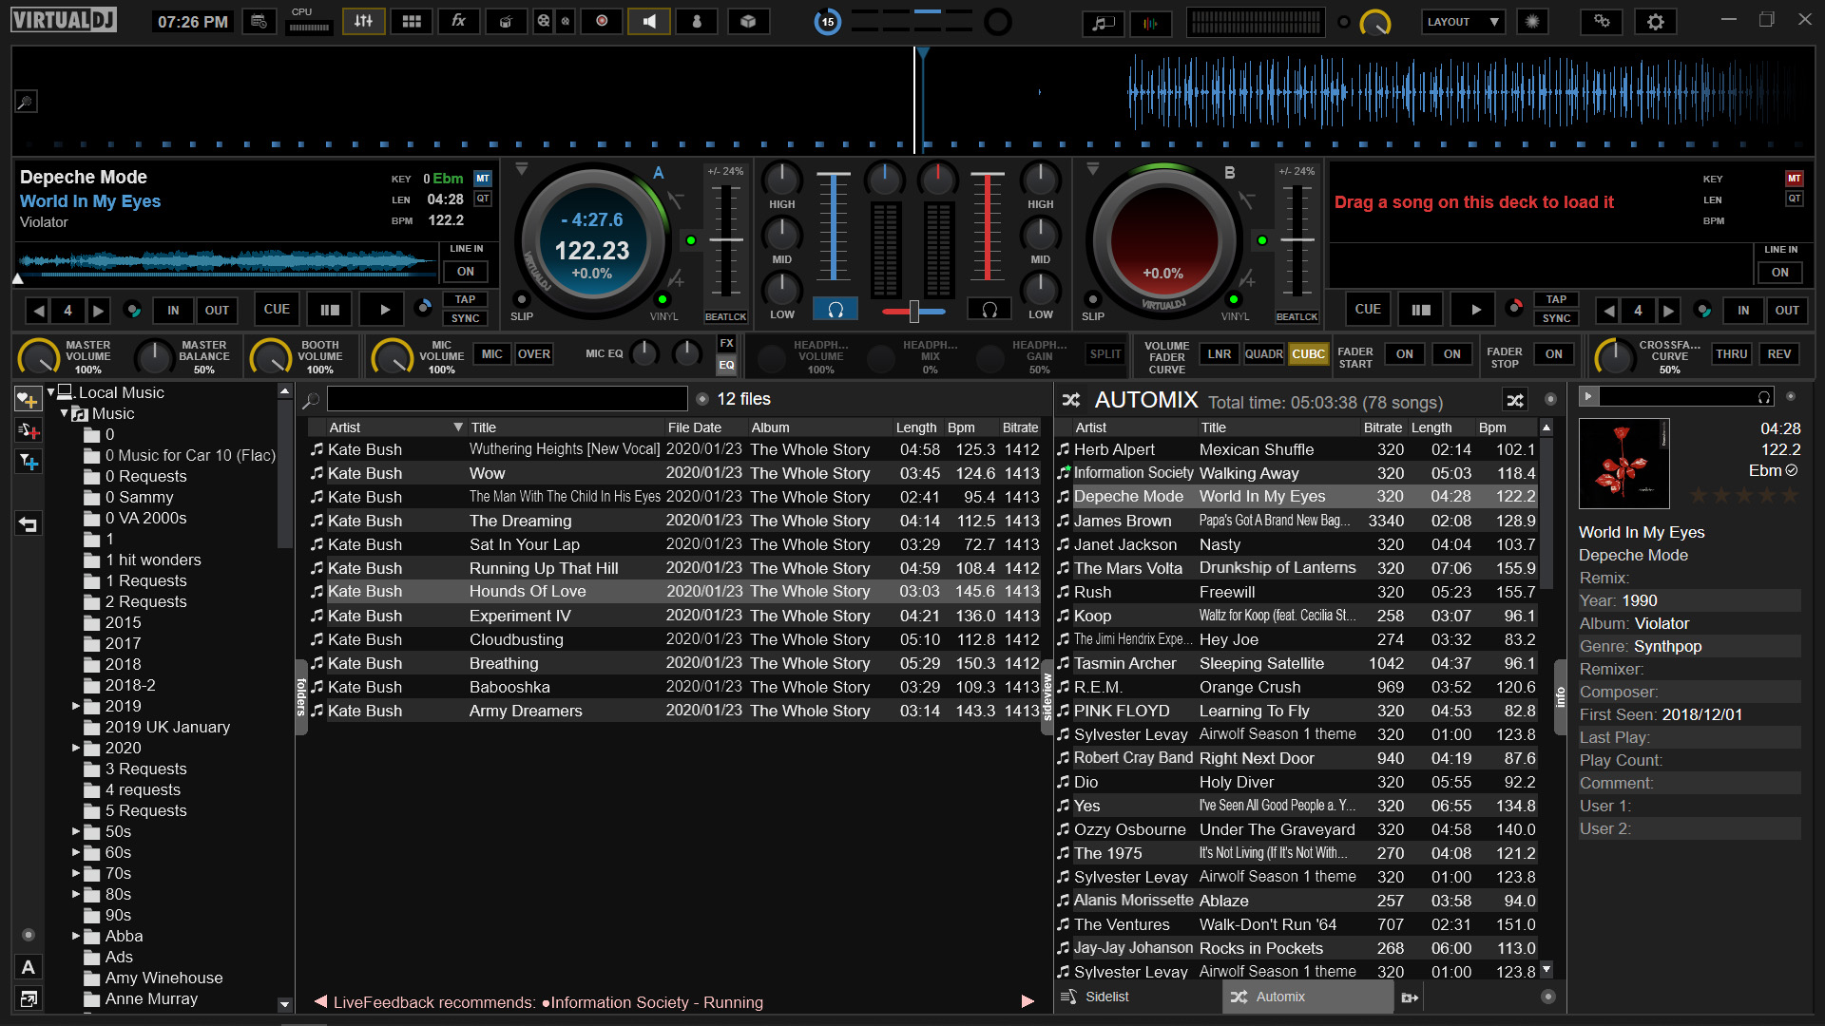Open the video film reel panel

point(543,21)
